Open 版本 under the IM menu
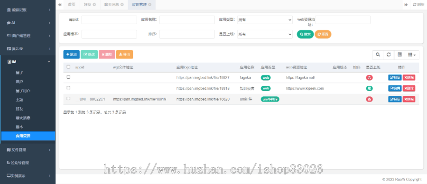Screen dimensions: 427x184 [19, 127]
